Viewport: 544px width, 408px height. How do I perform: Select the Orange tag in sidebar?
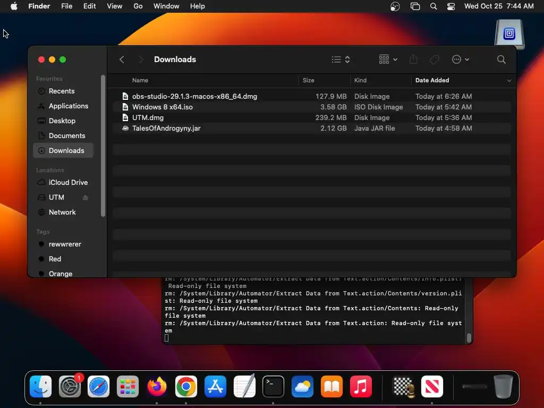[63, 274]
